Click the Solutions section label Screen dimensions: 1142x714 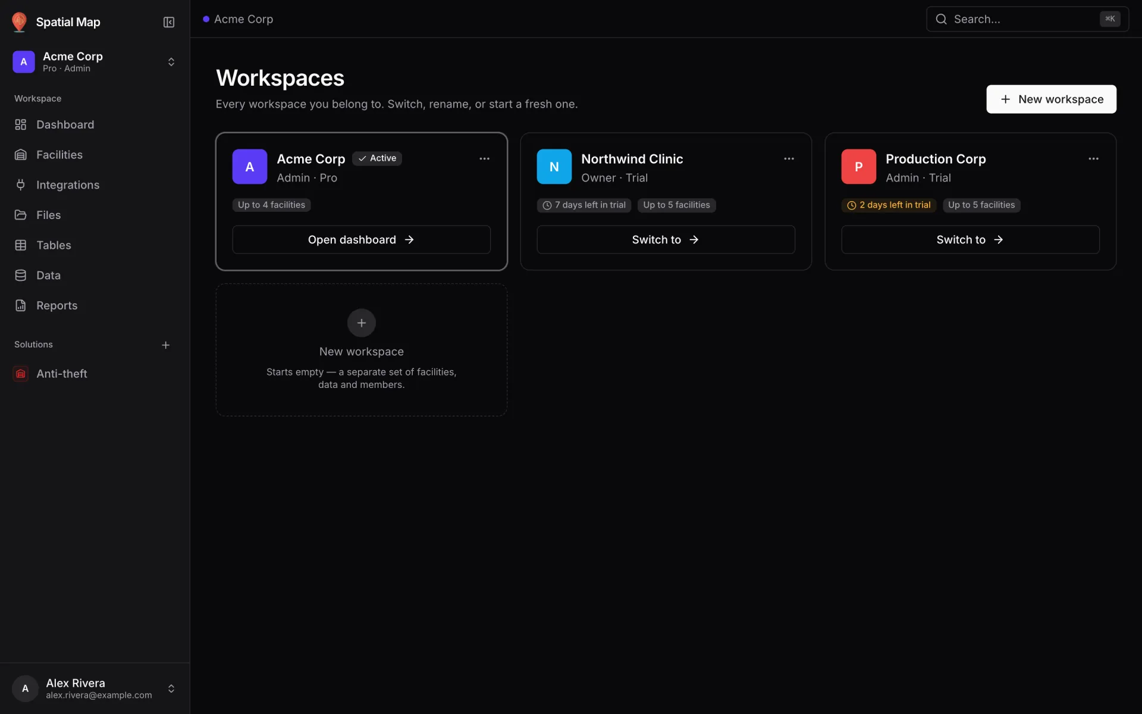tap(33, 345)
